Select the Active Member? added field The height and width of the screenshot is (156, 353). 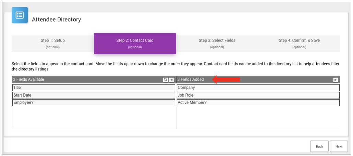coord(258,103)
